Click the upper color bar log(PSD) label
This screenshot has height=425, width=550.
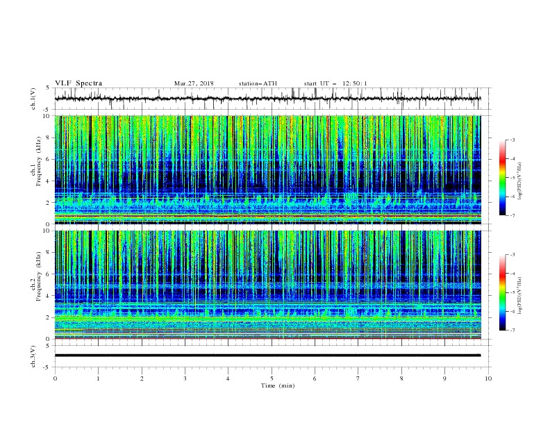pyautogui.click(x=520, y=181)
